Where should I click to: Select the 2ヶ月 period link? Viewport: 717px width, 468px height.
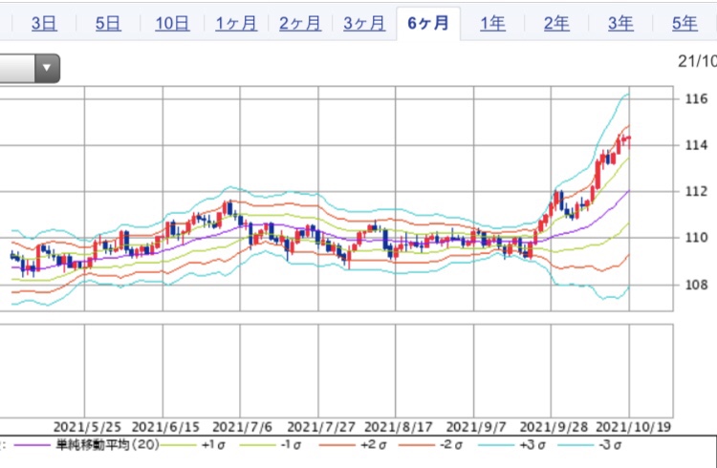[300, 23]
